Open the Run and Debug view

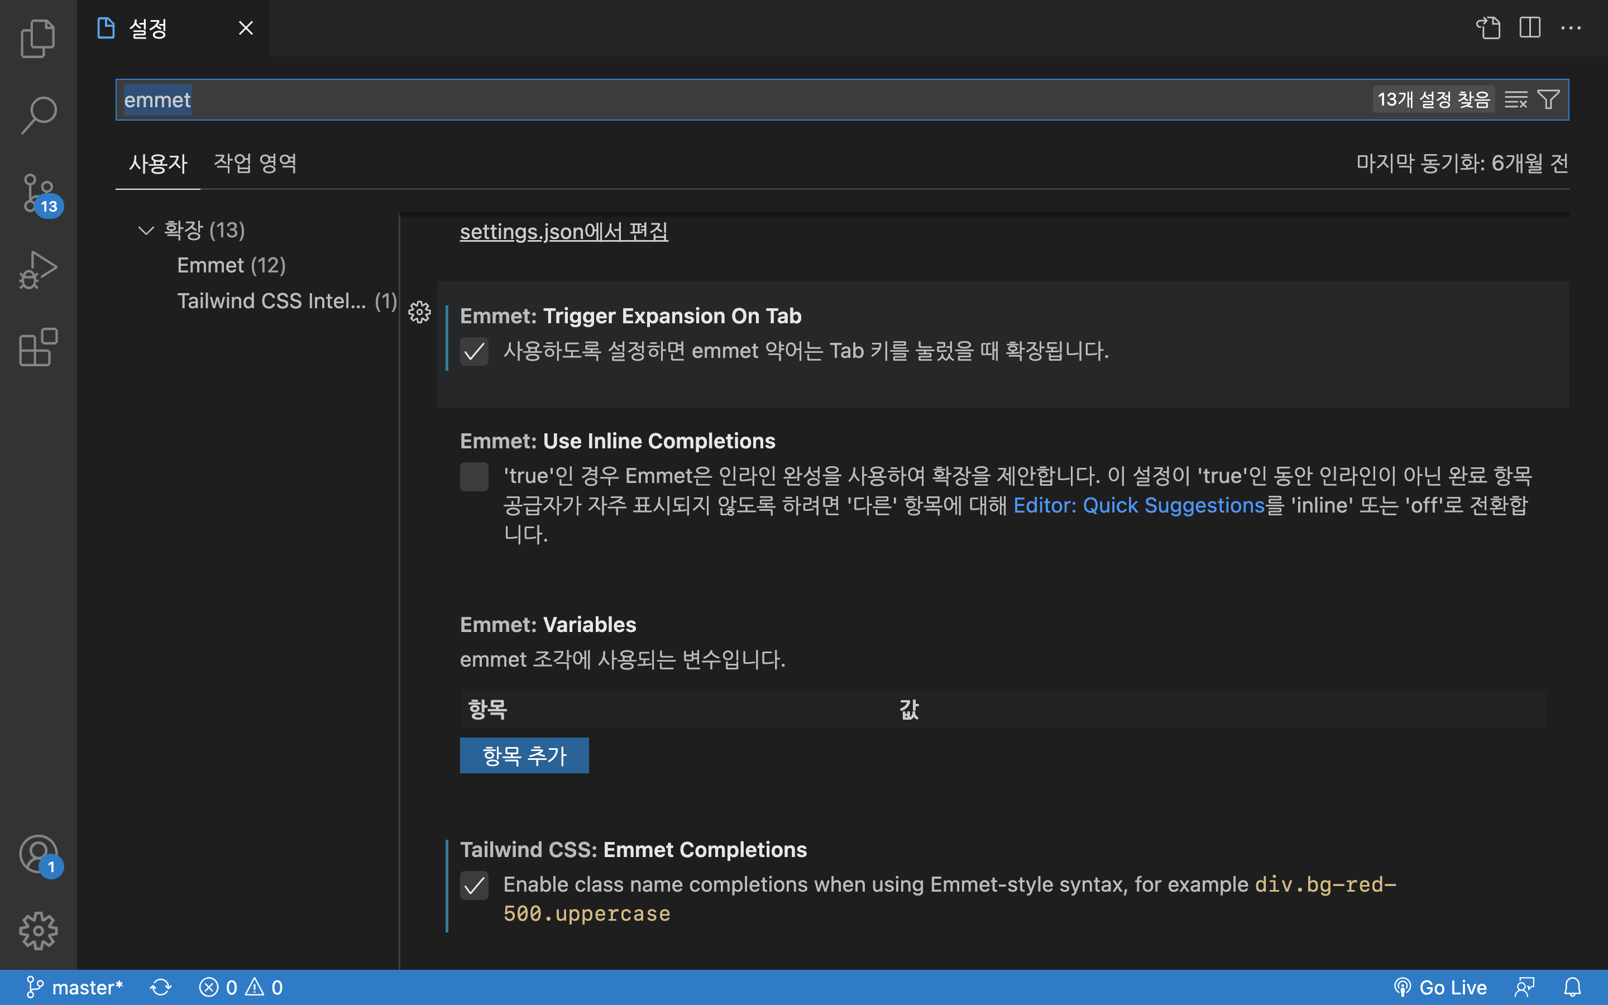click(x=38, y=270)
